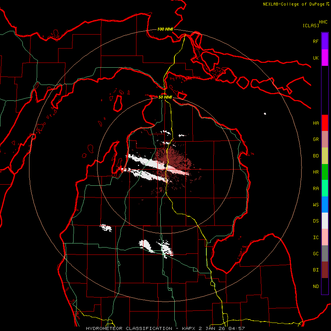Viewport: 331px width, 331px height.
Task: Click the DS white legend swatch
Action: [x=325, y=221]
